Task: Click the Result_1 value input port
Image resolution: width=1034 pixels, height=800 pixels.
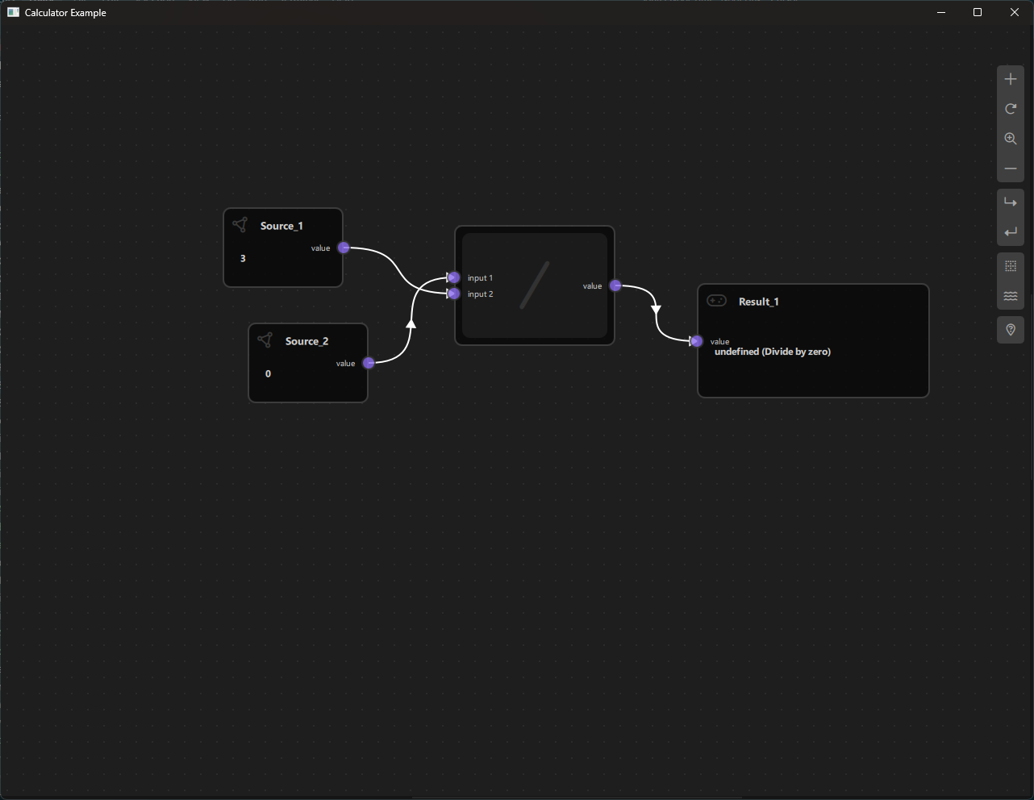Action: (x=697, y=341)
